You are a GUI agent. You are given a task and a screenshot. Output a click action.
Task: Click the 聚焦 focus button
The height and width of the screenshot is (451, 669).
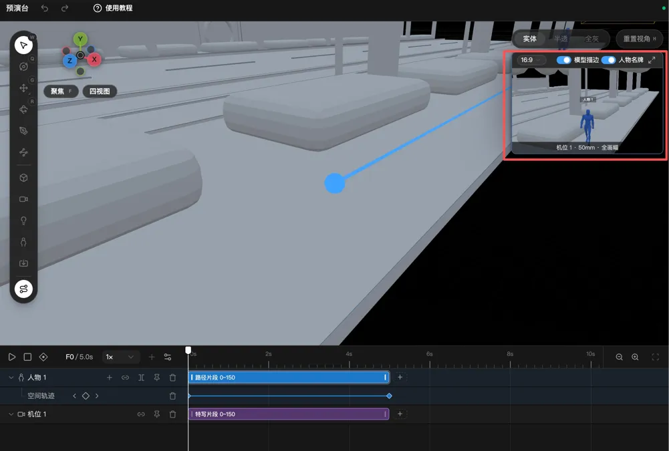pos(61,92)
